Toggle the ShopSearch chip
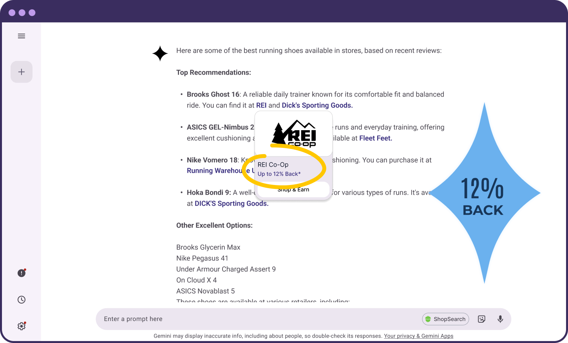This screenshot has height=343, width=568. click(x=446, y=319)
